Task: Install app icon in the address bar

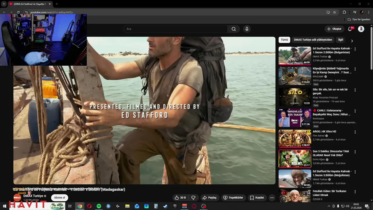Action: [328, 12]
